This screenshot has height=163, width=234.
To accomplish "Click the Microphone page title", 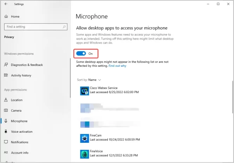I will click(92, 16).
